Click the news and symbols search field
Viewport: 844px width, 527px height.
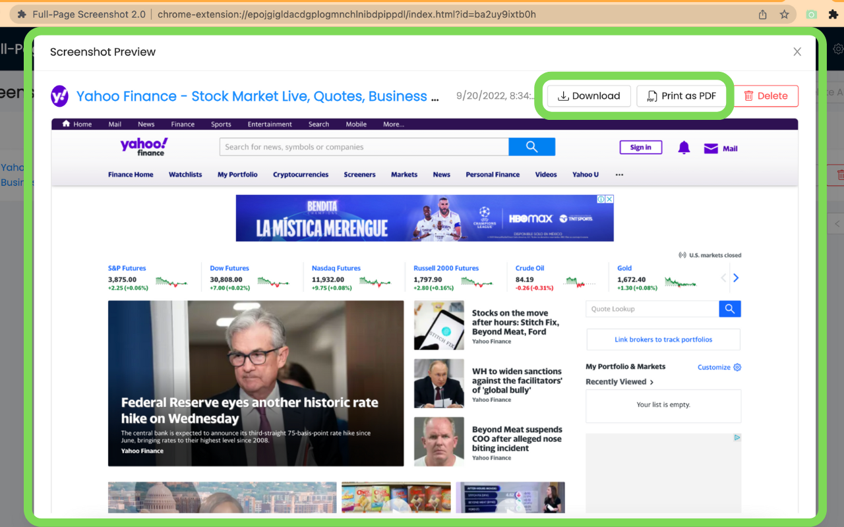[364, 147]
